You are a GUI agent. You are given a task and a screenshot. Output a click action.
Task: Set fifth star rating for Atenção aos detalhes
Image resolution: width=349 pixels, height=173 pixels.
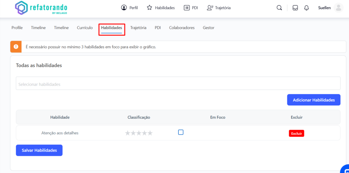150,133
